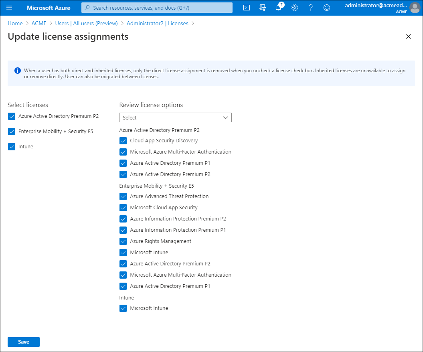Image resolution: width=423 pixels, height=352 pixels.
Task: Open the feedback smiley icon
Action: pyautogui.click(x=327, y=8)
